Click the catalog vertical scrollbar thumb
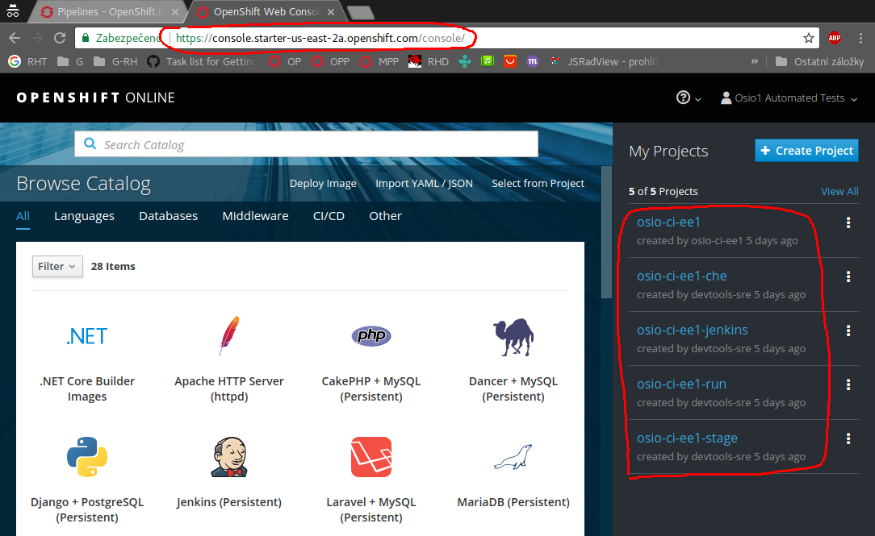This screenshot has height=536, width=875. pos(606,232)
